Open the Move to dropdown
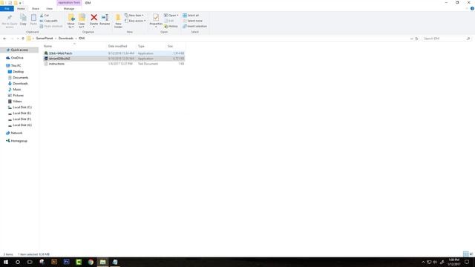Viewport: 475px width, 267px height. tap(71, 25)
